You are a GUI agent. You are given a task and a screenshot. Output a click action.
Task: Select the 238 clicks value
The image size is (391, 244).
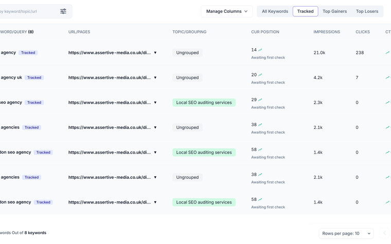pyautogui.click(x=360, y=52)
